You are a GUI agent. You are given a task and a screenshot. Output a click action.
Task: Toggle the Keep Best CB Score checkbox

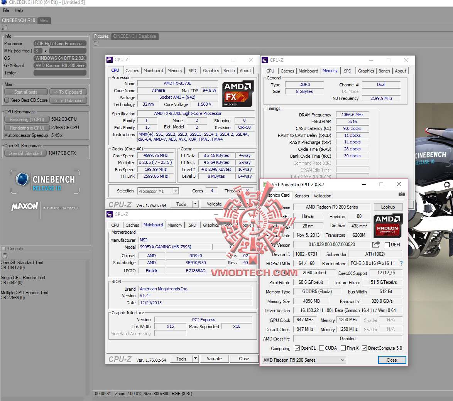pyautogui.click(x=7, y=100)
